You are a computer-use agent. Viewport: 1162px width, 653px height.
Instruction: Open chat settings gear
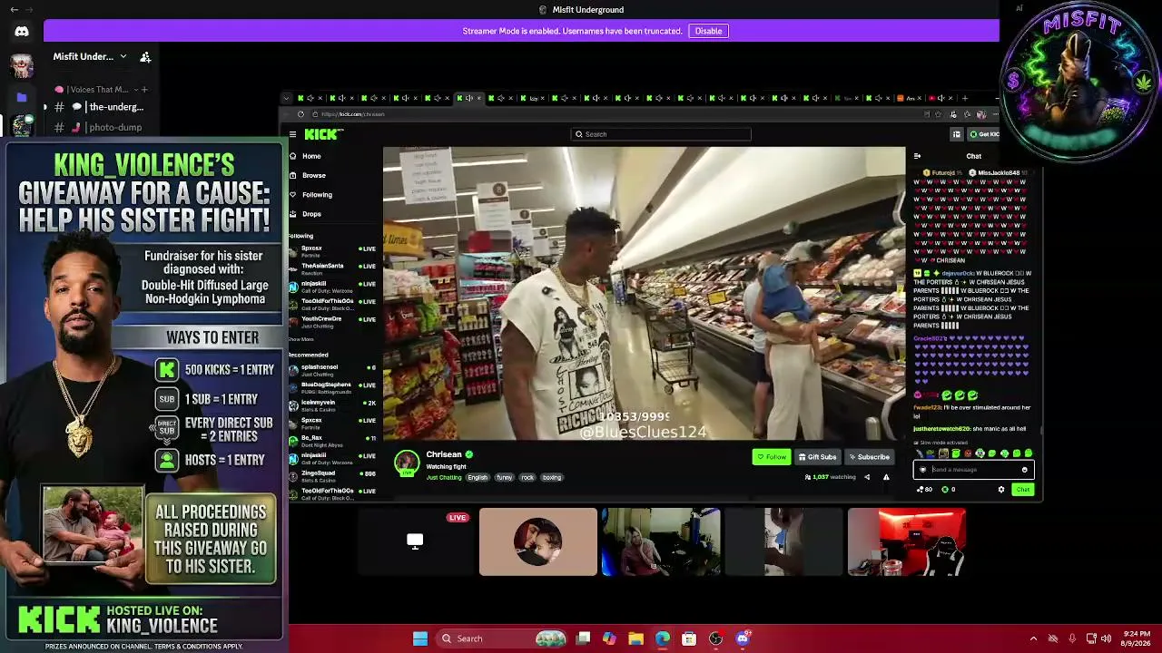1001,490
